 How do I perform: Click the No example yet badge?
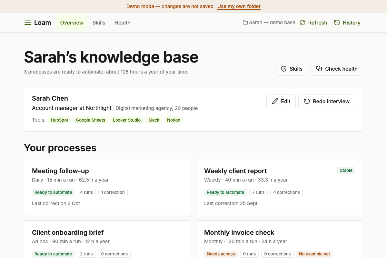[x=314, y=254]
